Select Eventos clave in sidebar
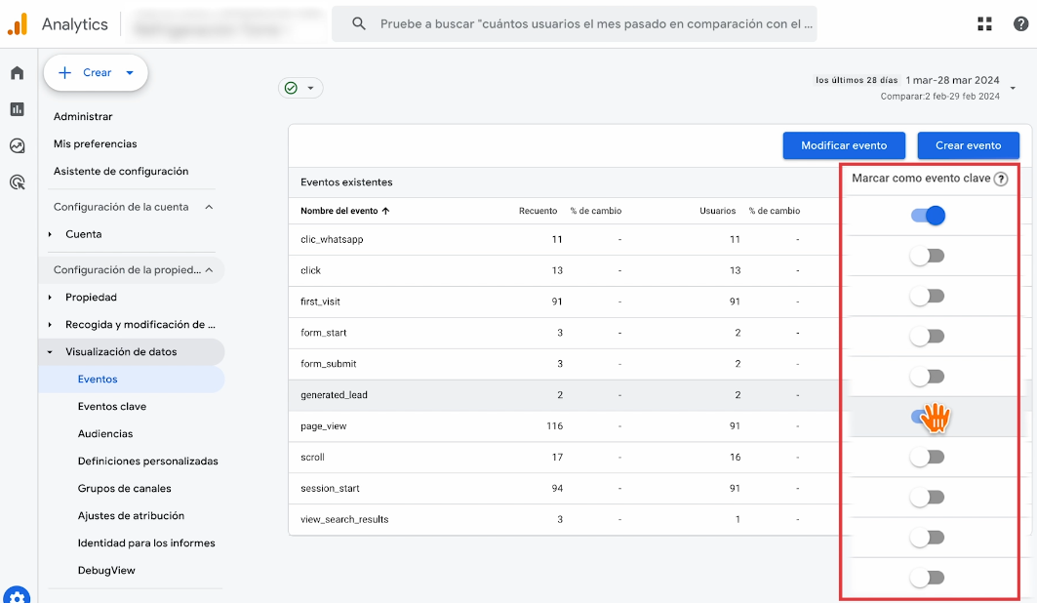 [112, 407]
